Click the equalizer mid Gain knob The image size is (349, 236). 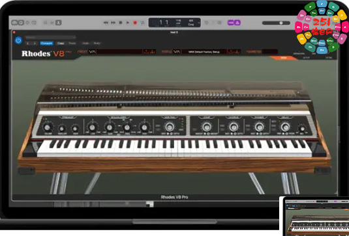coord(110,127)
